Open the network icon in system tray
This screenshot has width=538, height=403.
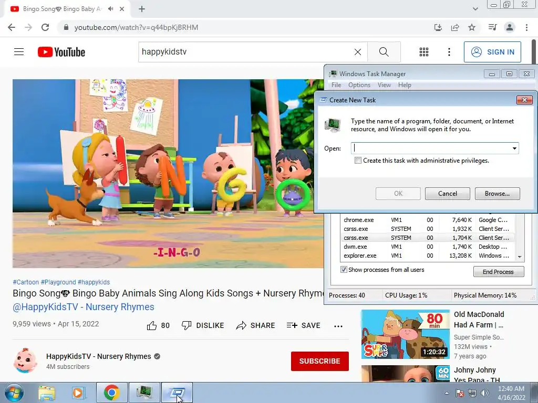click(x=472, y=393)
